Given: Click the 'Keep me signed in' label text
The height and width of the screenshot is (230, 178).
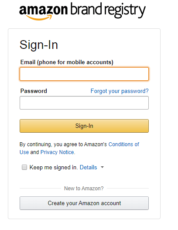Looking at the screenshot, I should pyautogui.click(x=53, y=167).
